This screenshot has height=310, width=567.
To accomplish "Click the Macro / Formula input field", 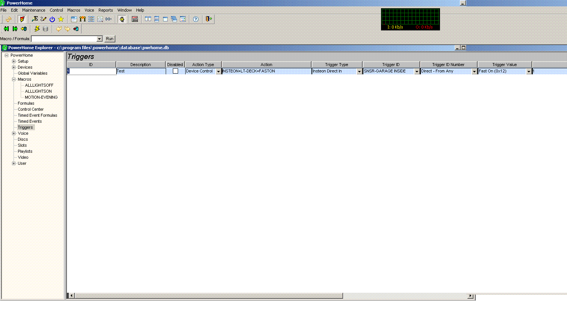I will click(64, 39).
